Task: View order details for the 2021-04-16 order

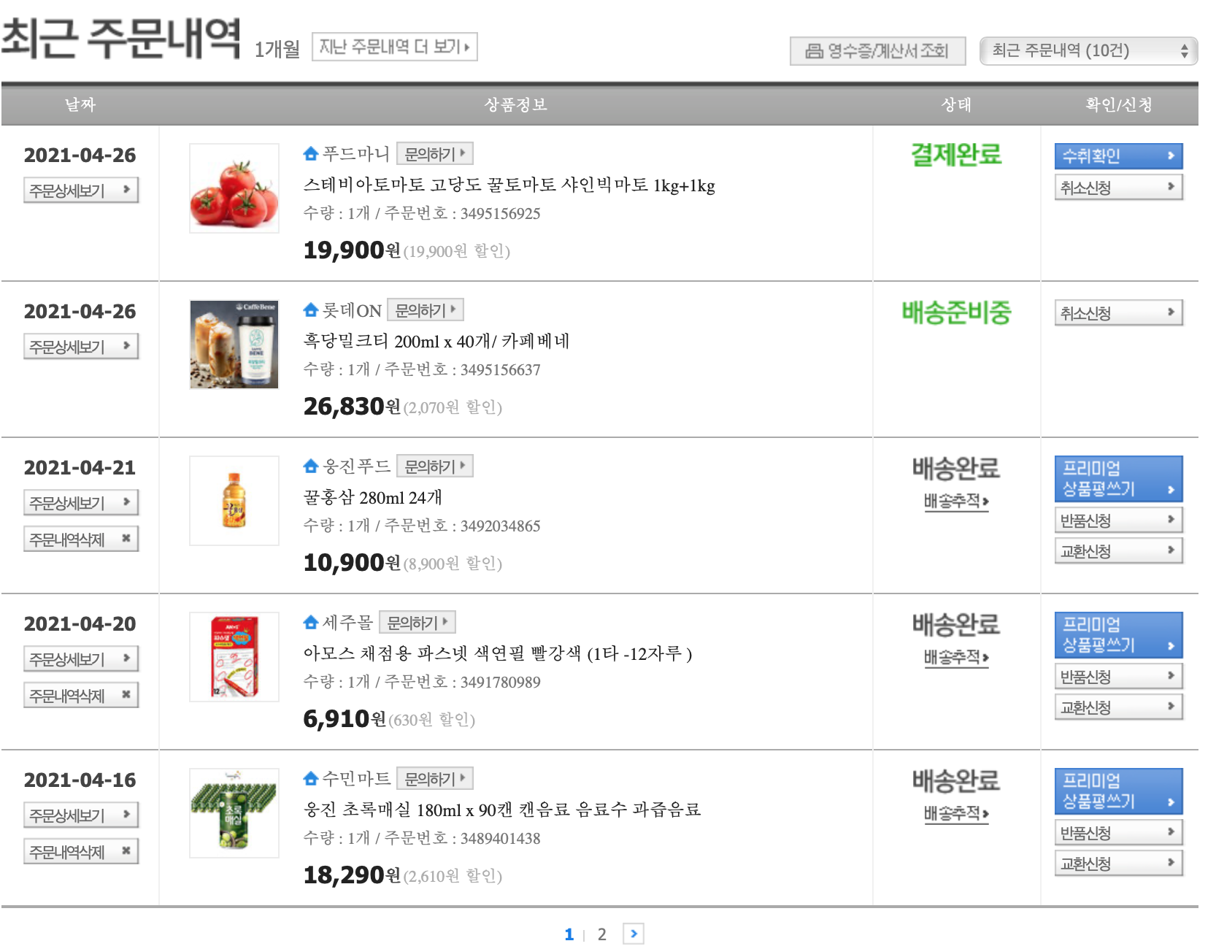Action: pyautogui.click(x=81, y=815)
